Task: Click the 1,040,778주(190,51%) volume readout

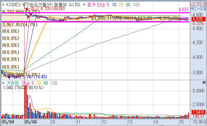Action: tap(23, 87)
